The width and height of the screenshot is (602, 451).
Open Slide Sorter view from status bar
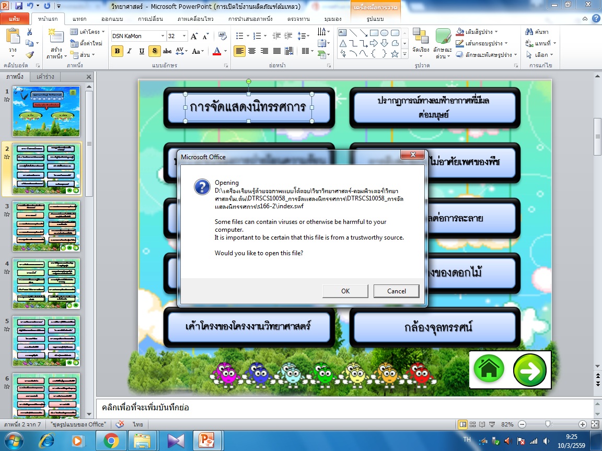[x=472, y=424]
